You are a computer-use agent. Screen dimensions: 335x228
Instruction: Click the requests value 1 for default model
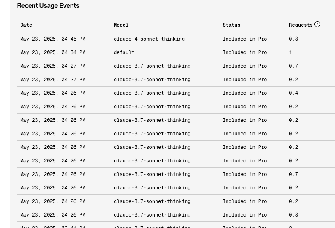click(291, 52)
